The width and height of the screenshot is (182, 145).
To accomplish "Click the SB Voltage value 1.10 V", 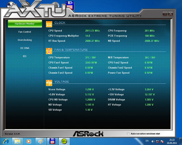I will pos(89,110).
